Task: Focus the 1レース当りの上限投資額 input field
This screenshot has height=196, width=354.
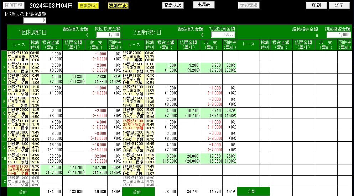Action: [x=35, y=20]
